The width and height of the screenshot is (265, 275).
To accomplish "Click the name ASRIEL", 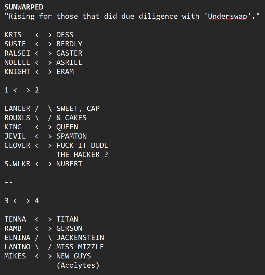I will click(x=69, y=62).
